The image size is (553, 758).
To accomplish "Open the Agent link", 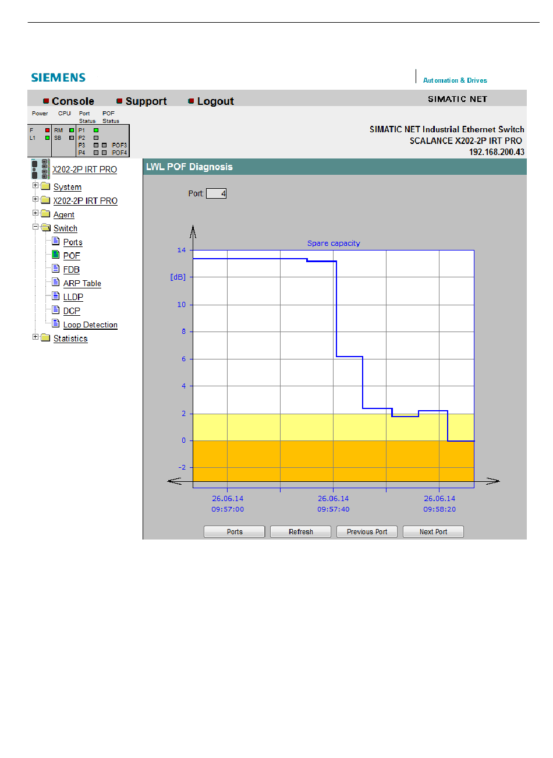I will click(x=64, y=214).
